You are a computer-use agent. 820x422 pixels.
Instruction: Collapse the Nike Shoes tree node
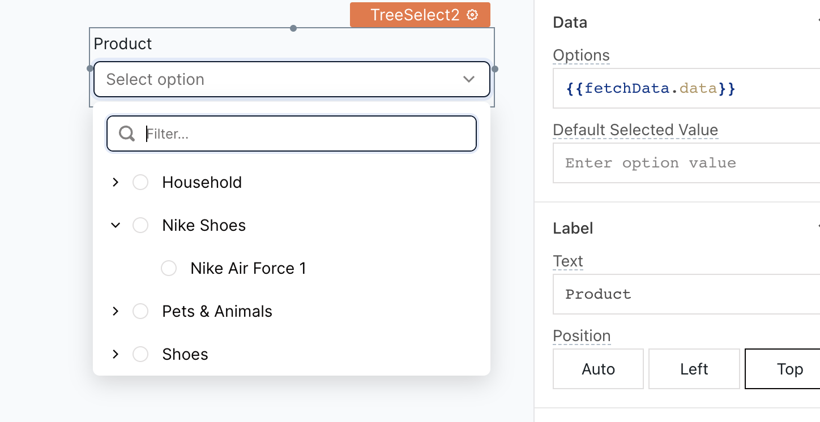coord(115,225)
